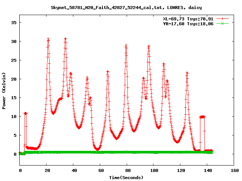Click the red peak near 21 seconds

pos(48,39)
